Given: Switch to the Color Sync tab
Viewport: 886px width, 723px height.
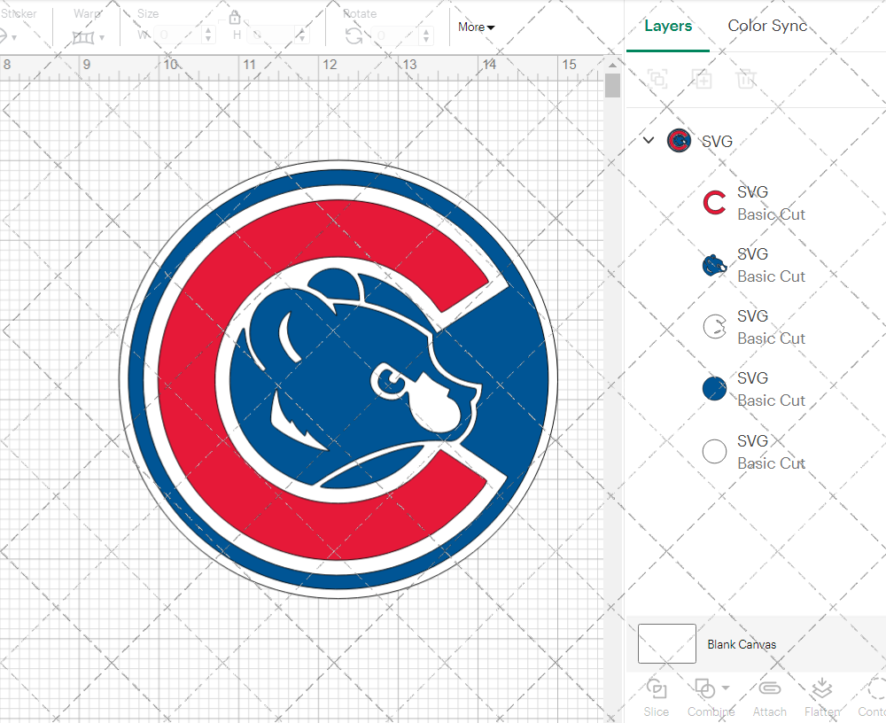Looking at the screenshot, I should coord(766,26).
